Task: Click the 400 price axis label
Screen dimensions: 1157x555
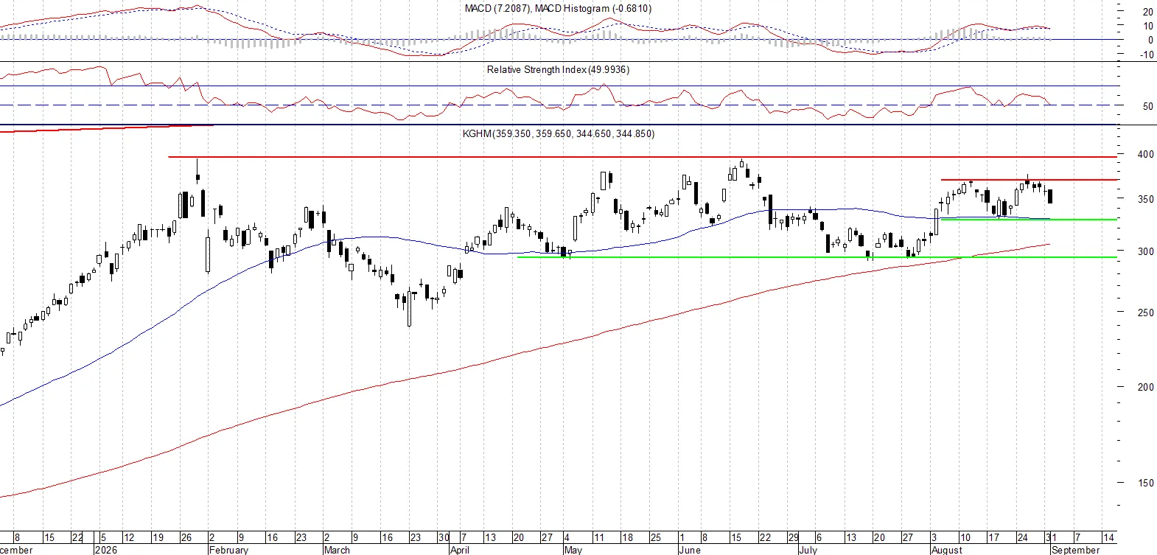Action: point(1145,154)
